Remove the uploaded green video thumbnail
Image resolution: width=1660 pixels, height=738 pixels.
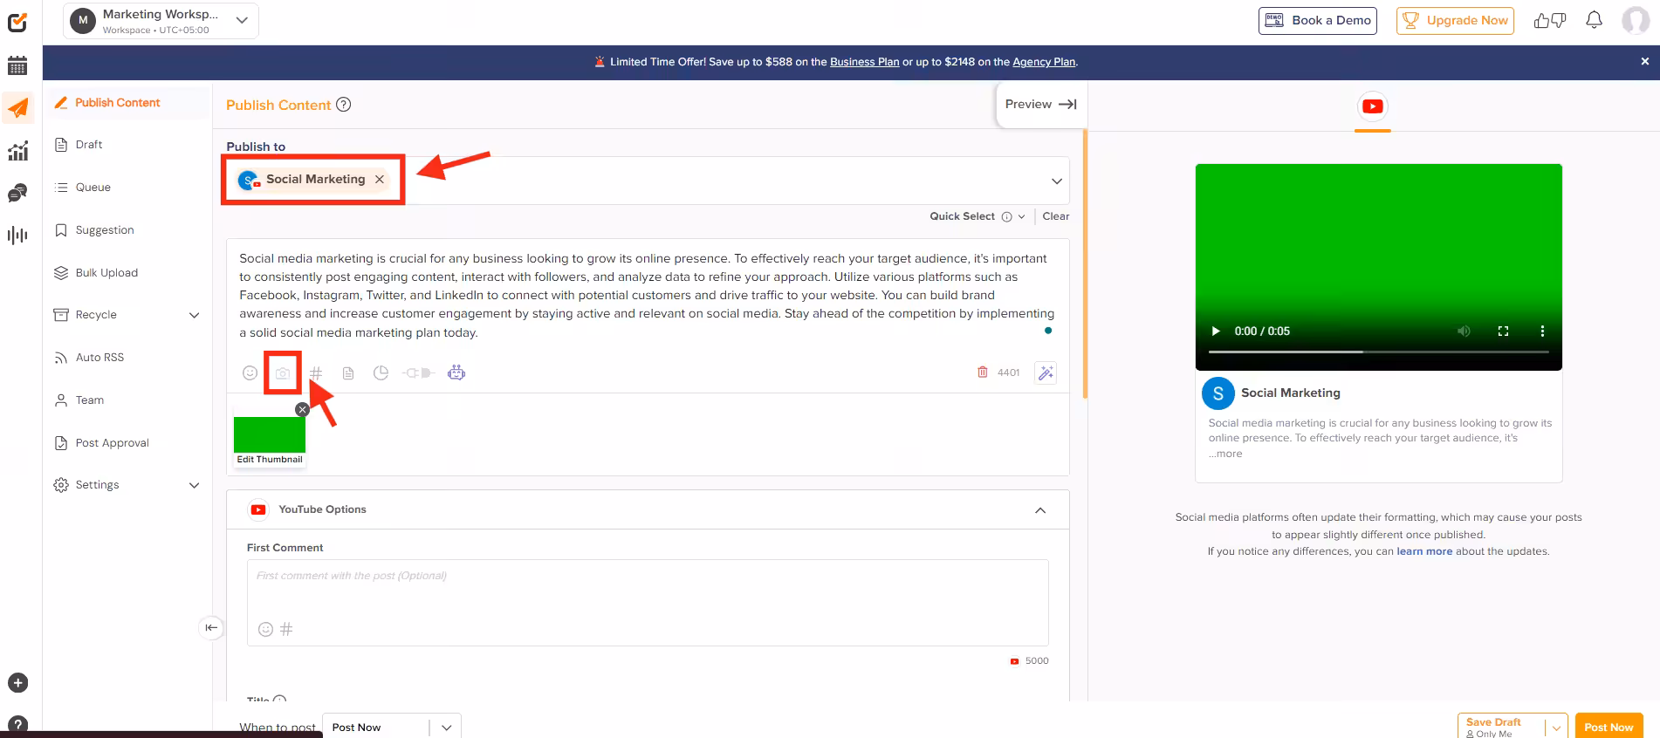302,410
